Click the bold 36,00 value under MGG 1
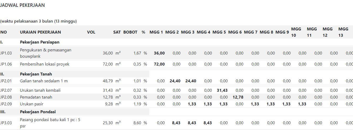Viewport: 353px width, 130px height. coord(159,53)
